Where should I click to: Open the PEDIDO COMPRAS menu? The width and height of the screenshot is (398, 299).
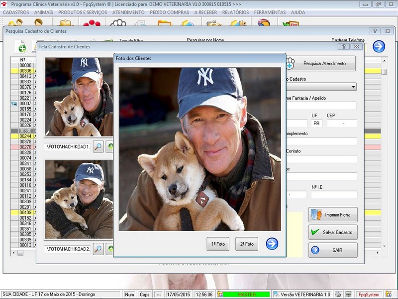coord(169,12)
